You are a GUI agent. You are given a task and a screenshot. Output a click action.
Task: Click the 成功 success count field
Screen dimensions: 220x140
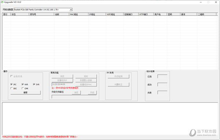[x=162, y=84]
